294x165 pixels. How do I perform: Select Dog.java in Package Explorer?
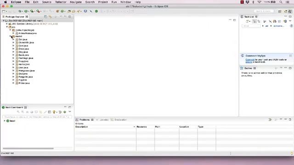click(x=23, y=52)
